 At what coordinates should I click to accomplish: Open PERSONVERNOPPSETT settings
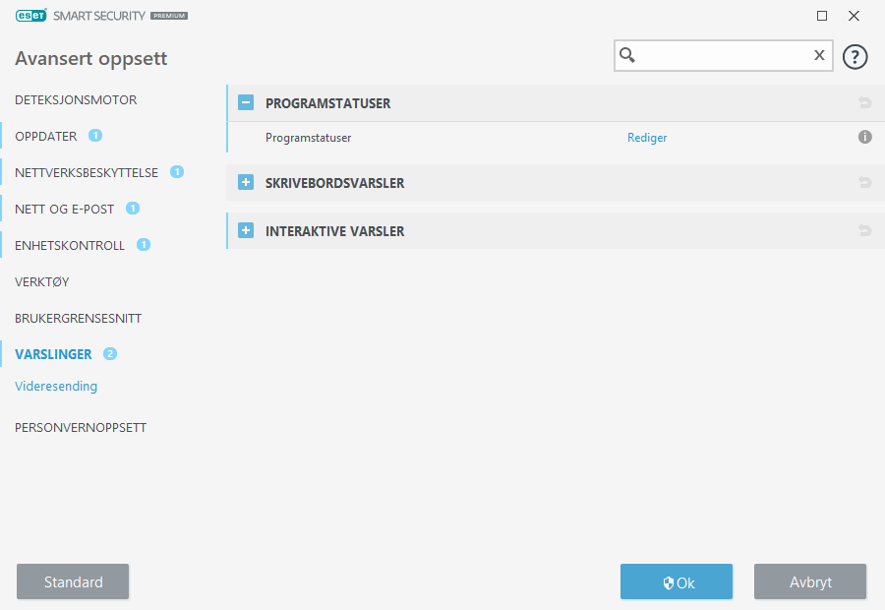tap(81, 428)
